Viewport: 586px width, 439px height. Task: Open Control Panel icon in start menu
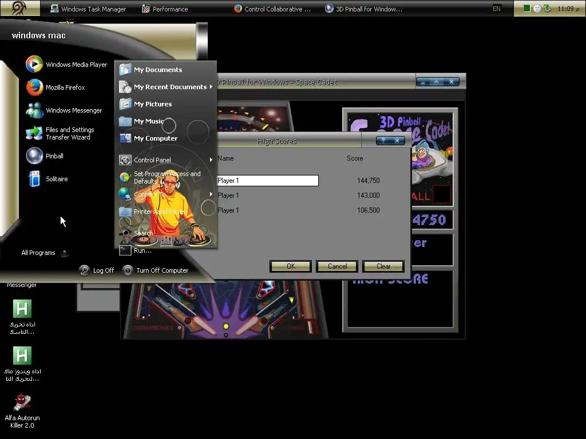click(x=125, y=160)
